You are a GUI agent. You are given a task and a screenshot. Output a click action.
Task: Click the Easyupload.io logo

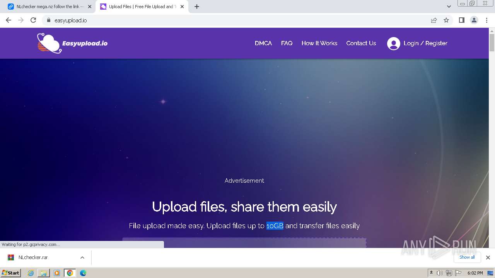(x=72, y=43)
